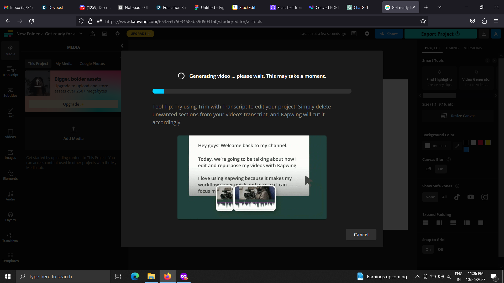Open the Transitions sidebar panel
This screenshot has width=504, height=283.
point(10,237)
